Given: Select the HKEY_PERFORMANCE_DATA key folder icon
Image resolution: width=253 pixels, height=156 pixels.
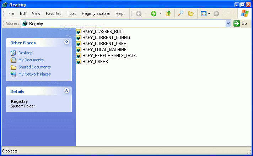Looking at the screenshot, I should (x=79, y=56).
